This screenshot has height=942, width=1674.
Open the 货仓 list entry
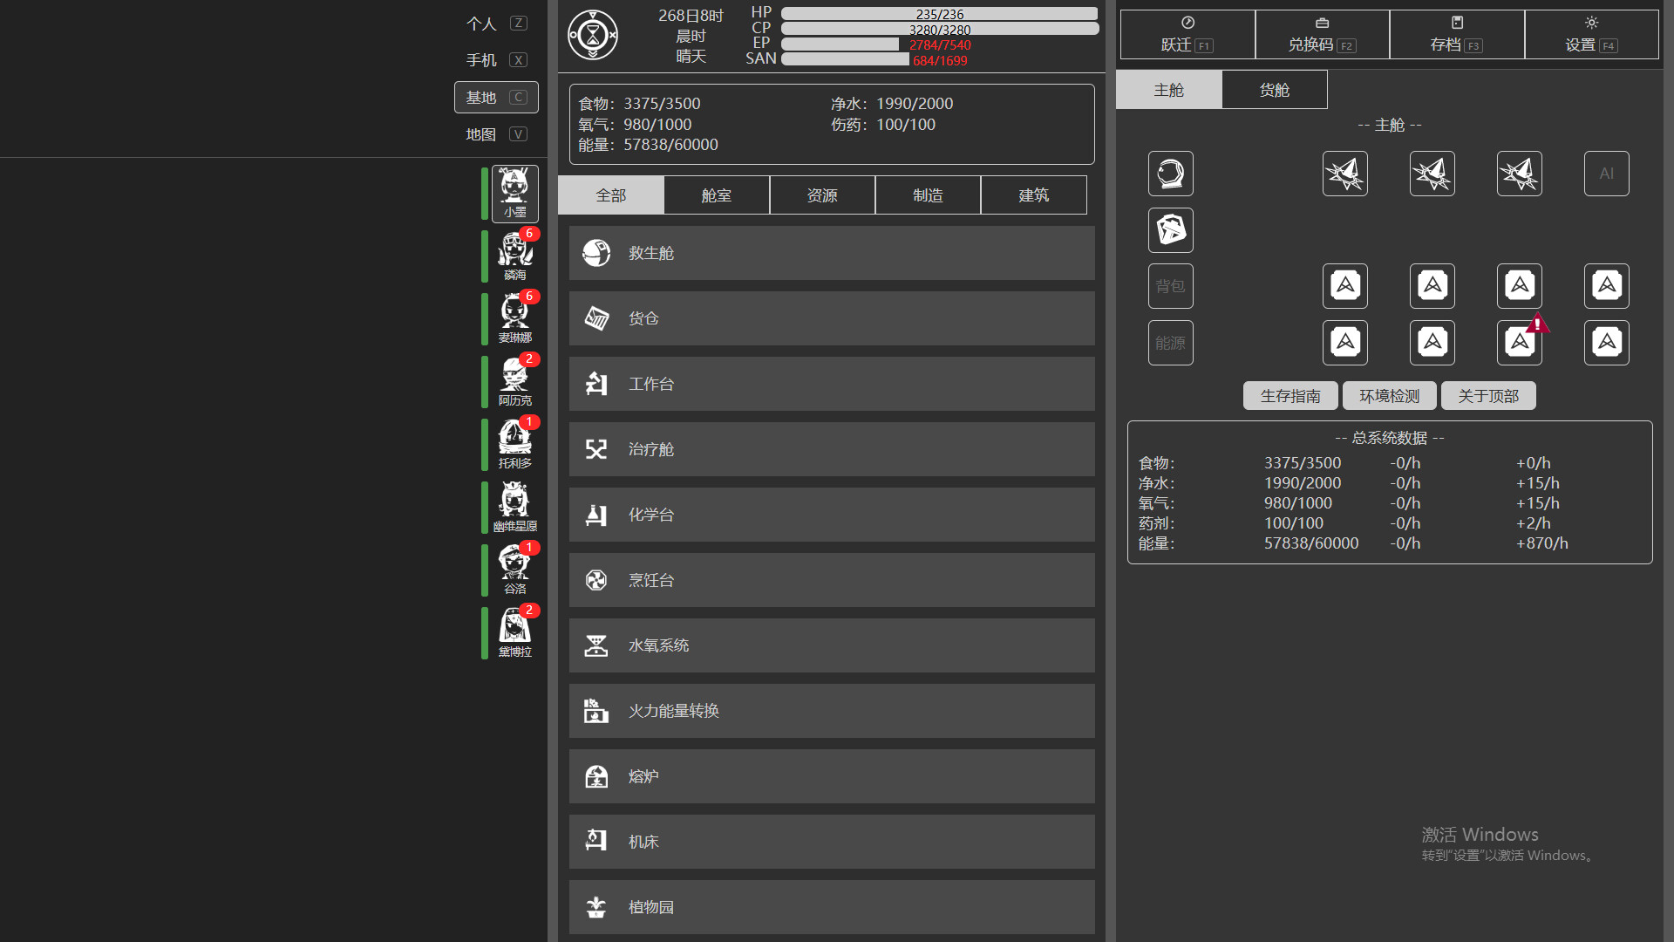click(x=832, y=318)
